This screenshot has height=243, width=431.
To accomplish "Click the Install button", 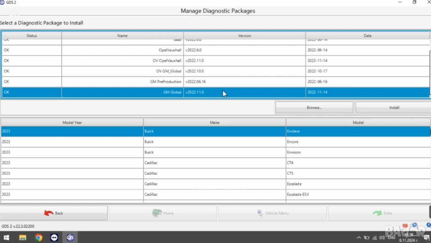I will pos(394,108).
